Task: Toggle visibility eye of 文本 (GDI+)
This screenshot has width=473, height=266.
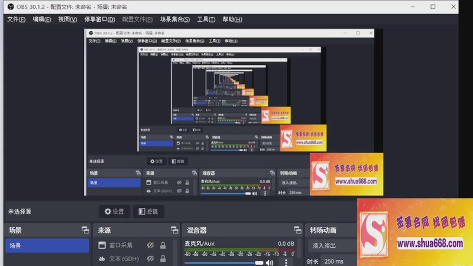Action: click(150, 258)
